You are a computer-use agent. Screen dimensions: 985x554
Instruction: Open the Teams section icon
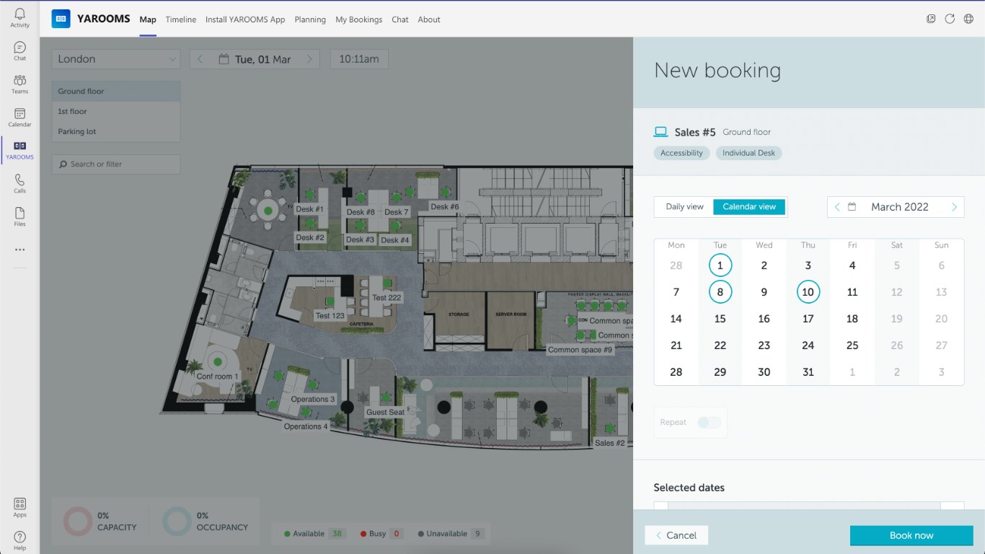pos(19,84)
